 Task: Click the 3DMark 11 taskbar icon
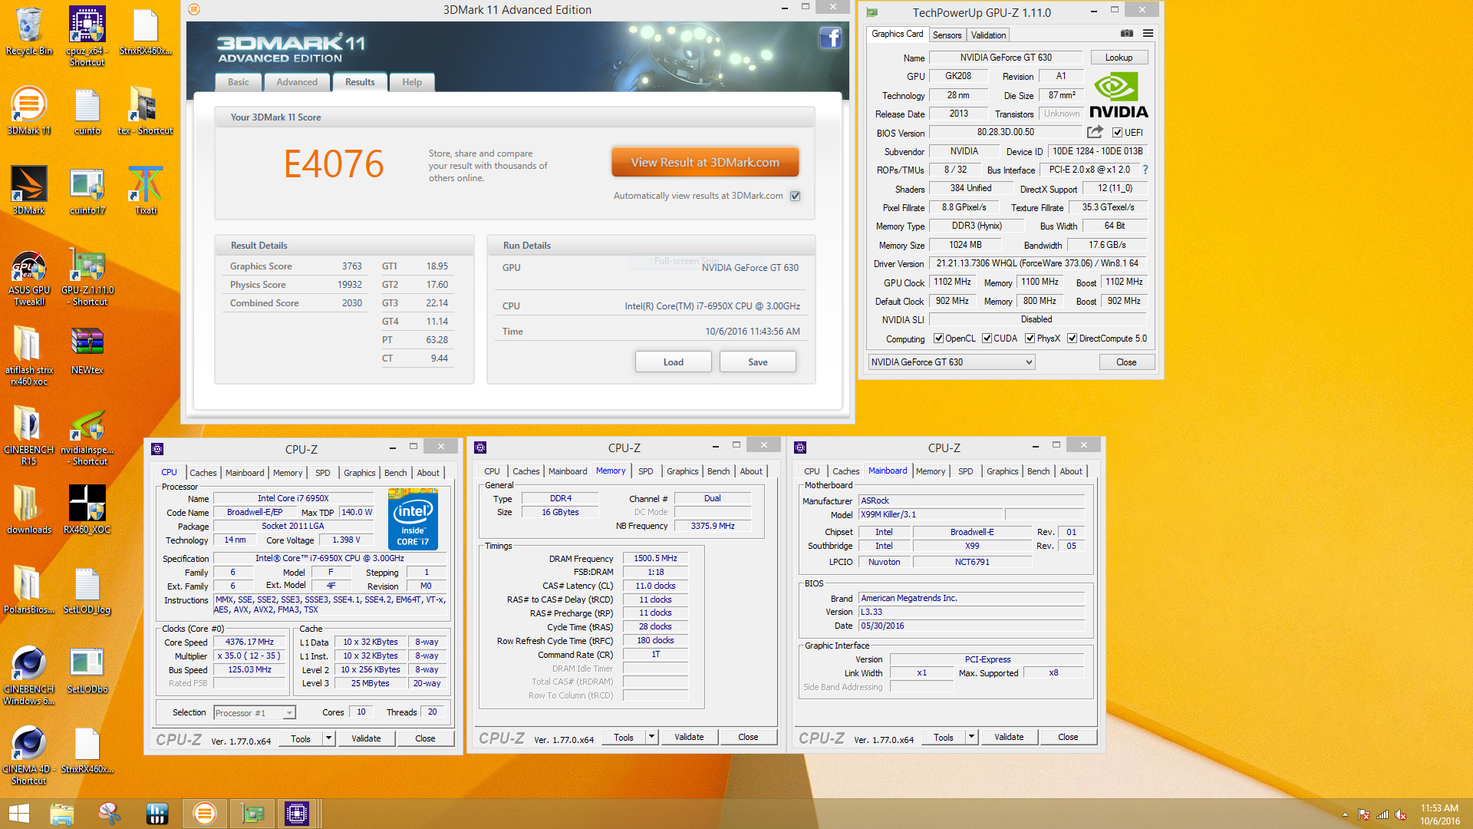coord(204,814)
